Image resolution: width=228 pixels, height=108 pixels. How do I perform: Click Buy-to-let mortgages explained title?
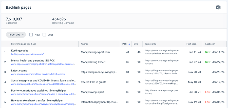click(39, 91)
